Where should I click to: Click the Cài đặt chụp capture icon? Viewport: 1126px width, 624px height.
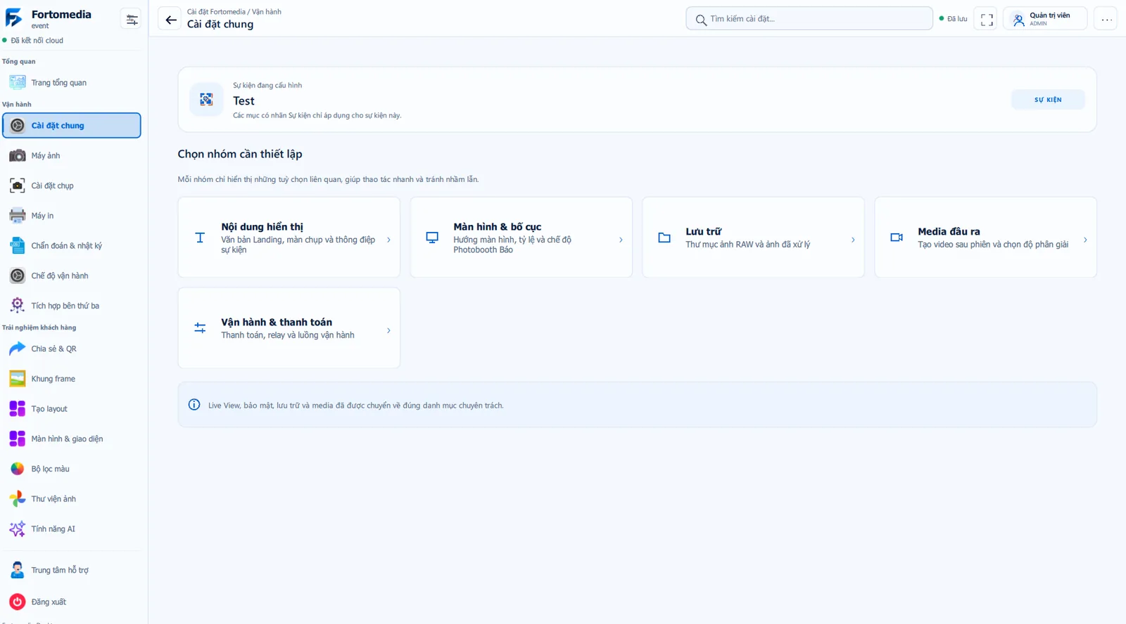pos(18,186)
